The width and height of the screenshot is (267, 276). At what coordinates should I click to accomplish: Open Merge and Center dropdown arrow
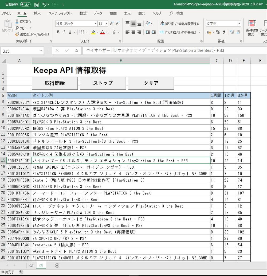(200, 32)
